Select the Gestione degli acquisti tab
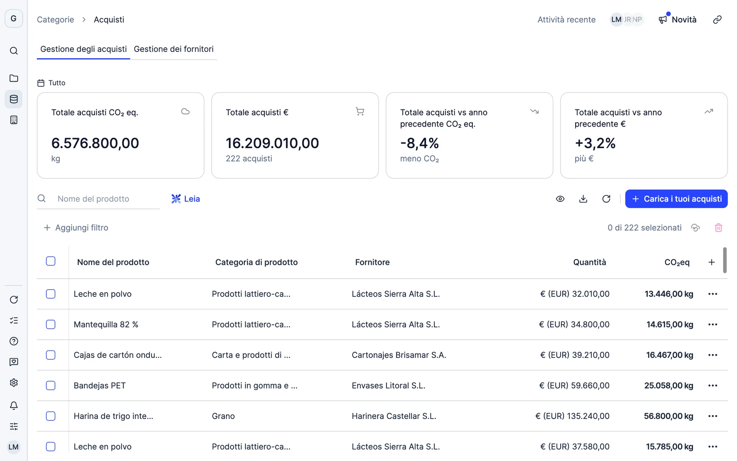 pyautogui.click(x=84, y=49)
